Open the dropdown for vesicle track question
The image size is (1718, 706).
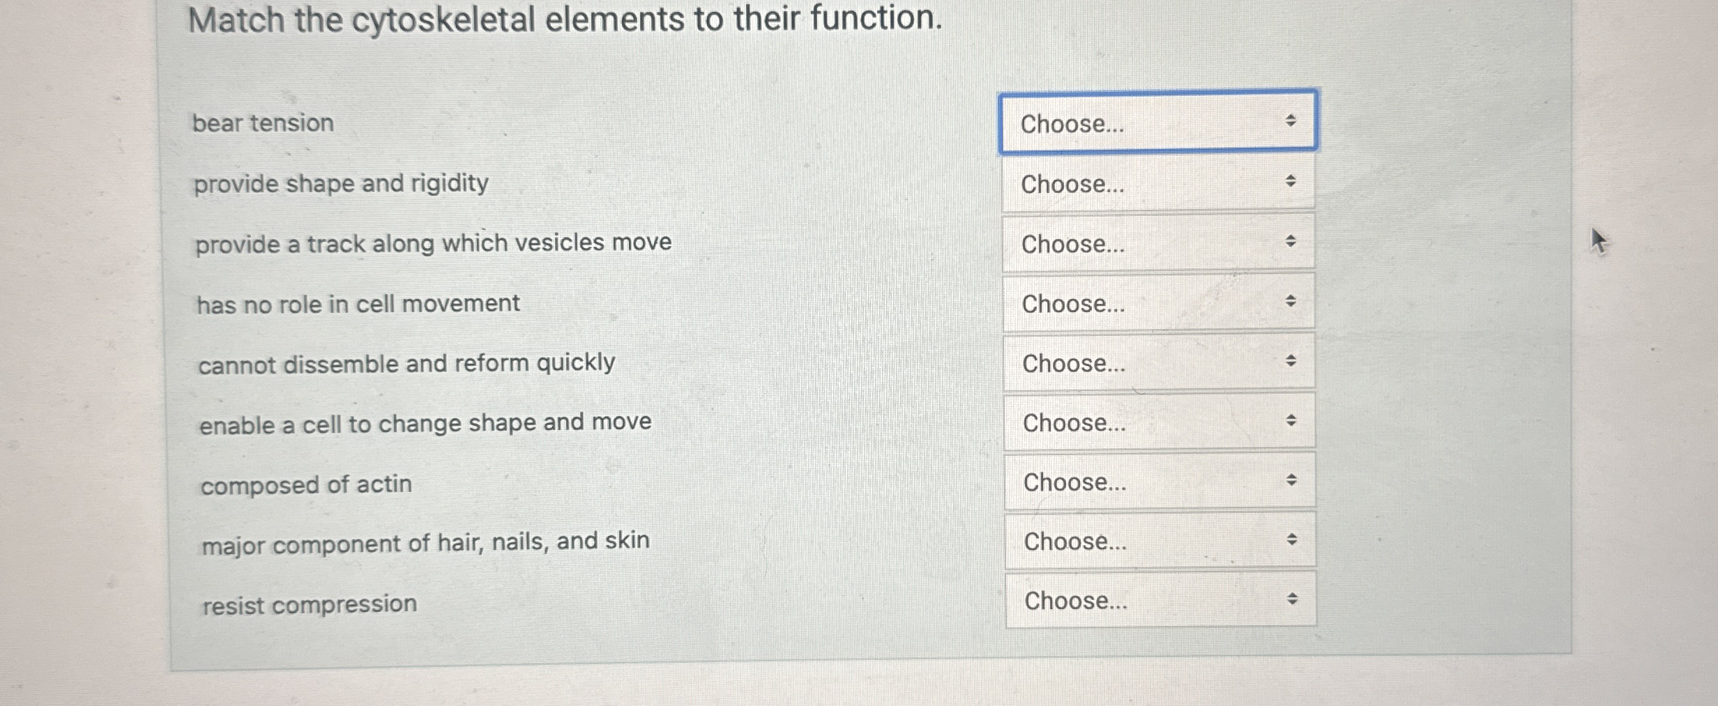click(1157, 243)
